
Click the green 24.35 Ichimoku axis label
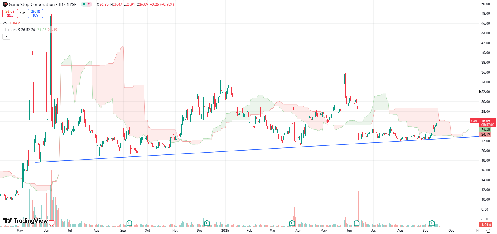pyautogui.click(x=486, y=130)
